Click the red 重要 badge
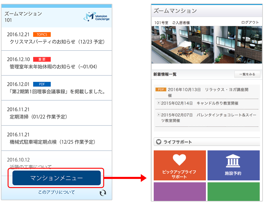 (42, 59)
